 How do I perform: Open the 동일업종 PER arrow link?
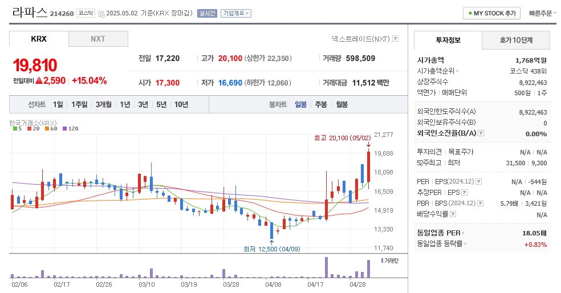463,233
